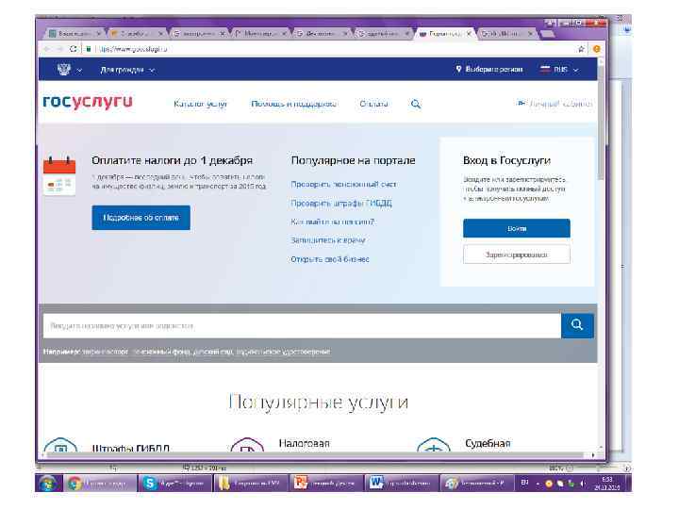Click the folder item in taskbar
This screenshot has width=679, height=509.
pyautogui.click(x=251, y=483)
